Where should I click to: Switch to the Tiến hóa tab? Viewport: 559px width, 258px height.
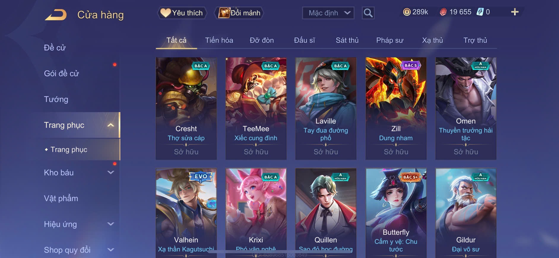pyautogui.click(x=219, y=40)
